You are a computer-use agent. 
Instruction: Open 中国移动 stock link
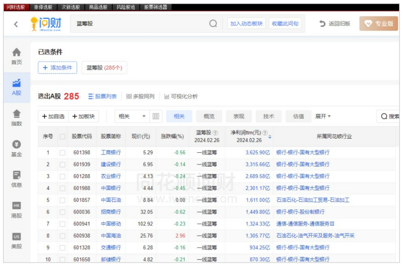(111, 224)
